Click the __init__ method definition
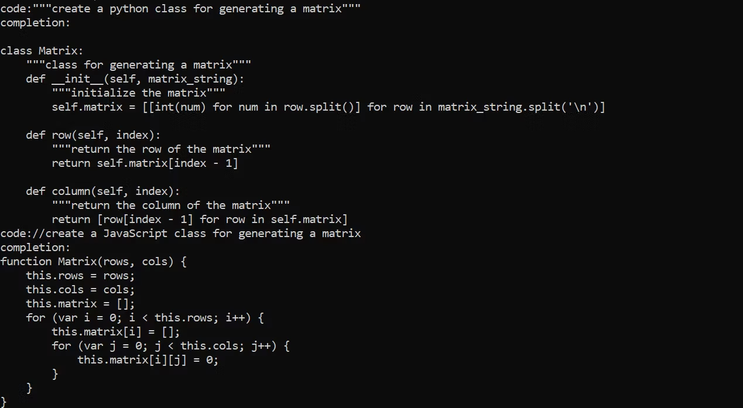This screenshot has height=408, width=743. 135,79
